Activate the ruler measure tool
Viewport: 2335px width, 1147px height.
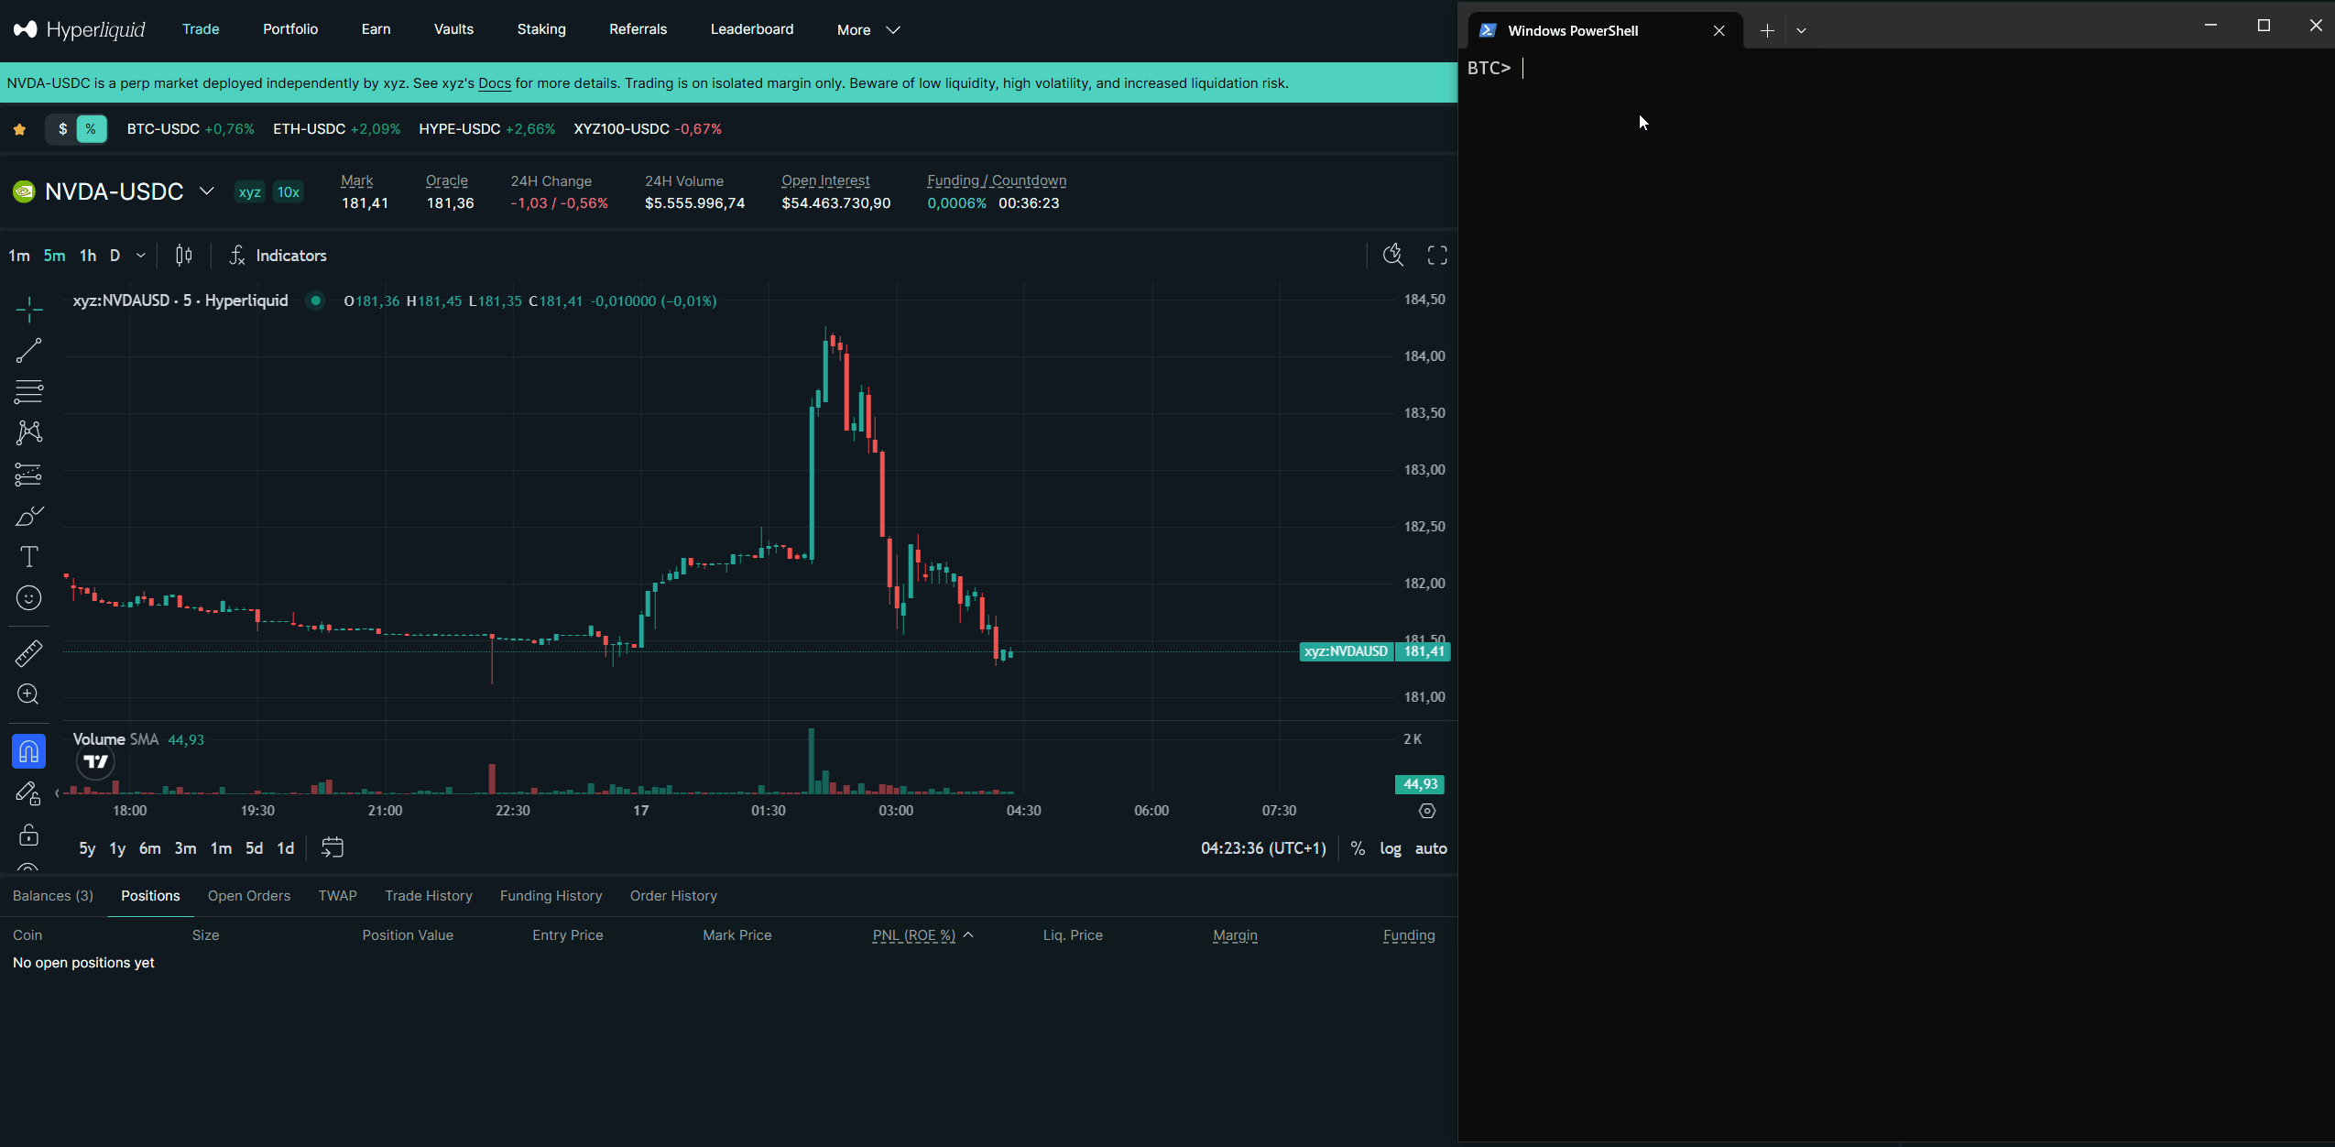pyautogui.click(x=28, y=653)
